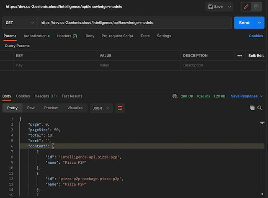This screenshot has width=268, height=198.
Task: Click the wrap lines icon in response toolbar
Action: (120, 108)
